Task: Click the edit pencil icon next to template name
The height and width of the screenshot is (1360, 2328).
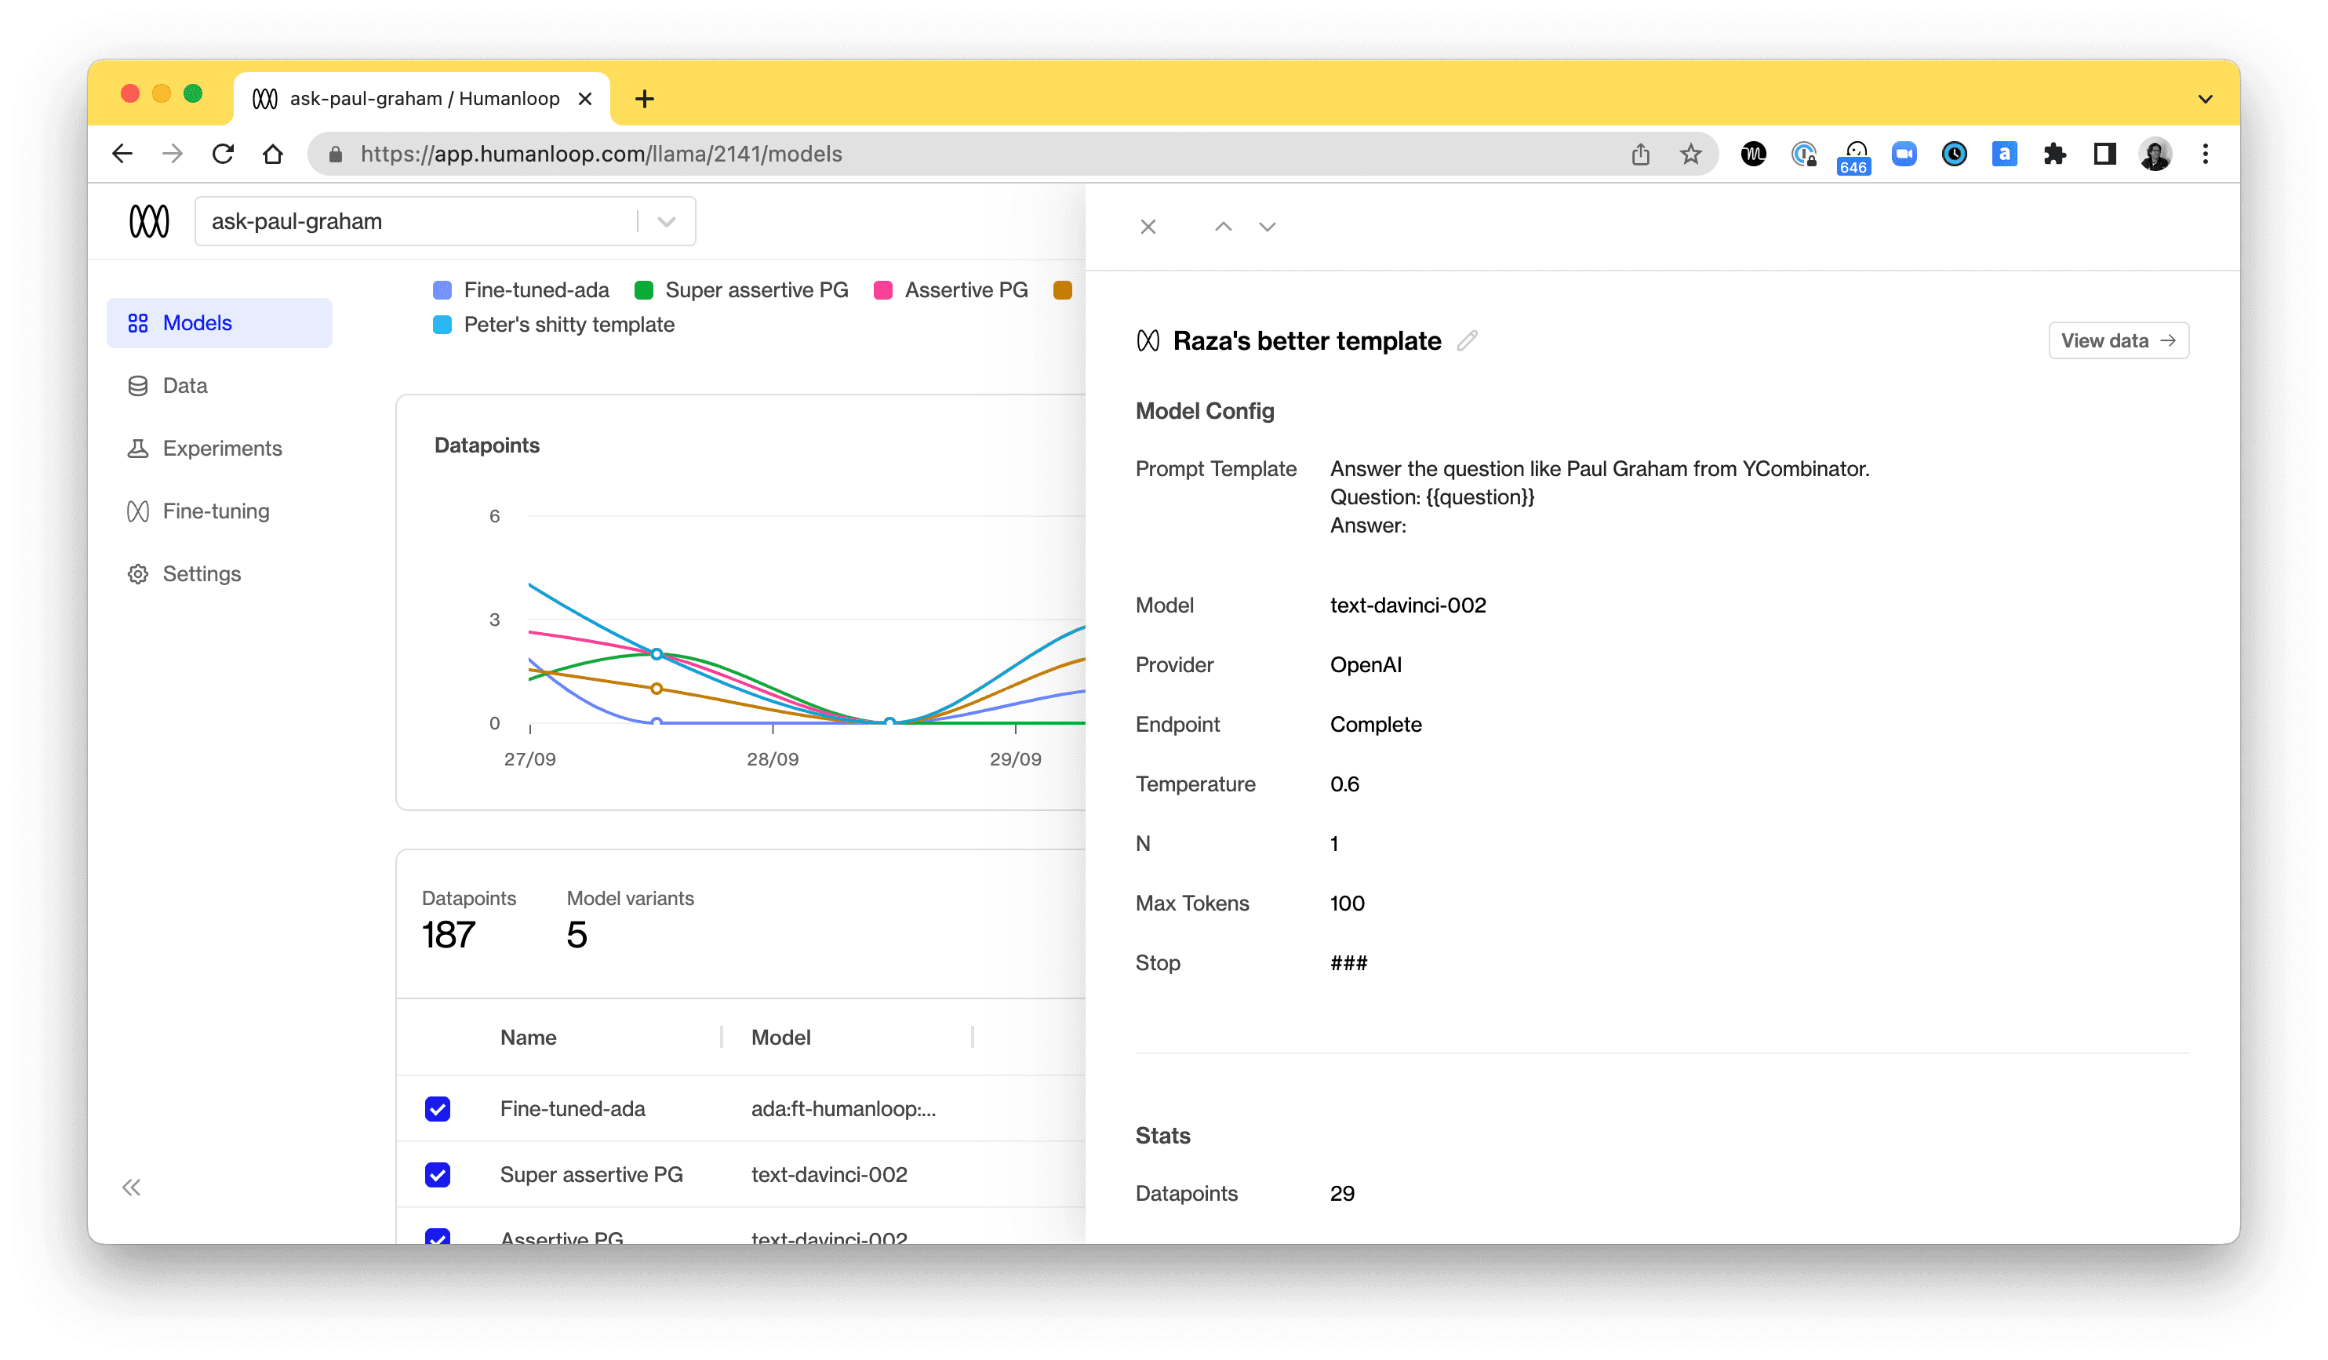Action: pyautogui.click(x=1465, y=340)
